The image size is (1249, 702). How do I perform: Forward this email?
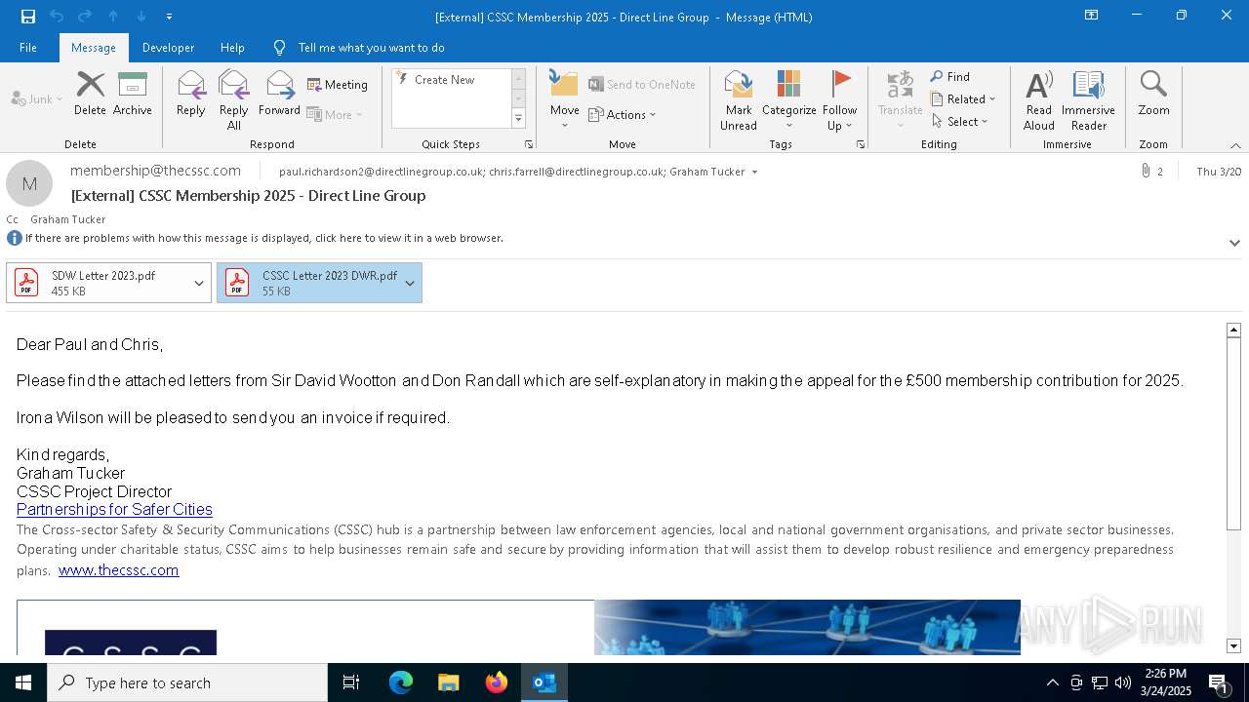(279, 94)
